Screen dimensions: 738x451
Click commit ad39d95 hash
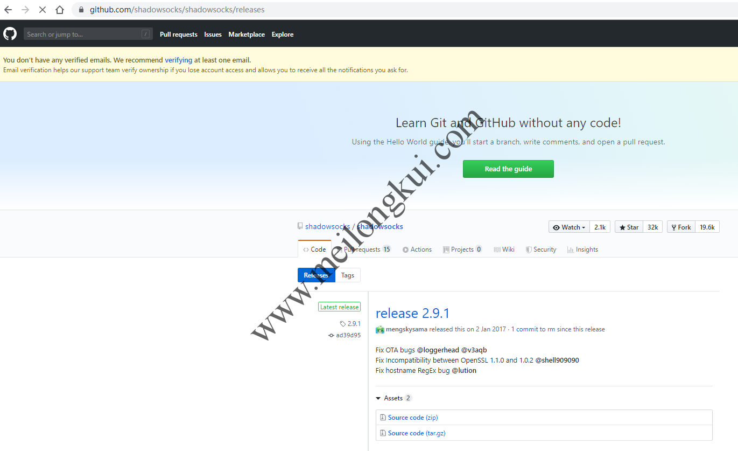coord(348,335)
